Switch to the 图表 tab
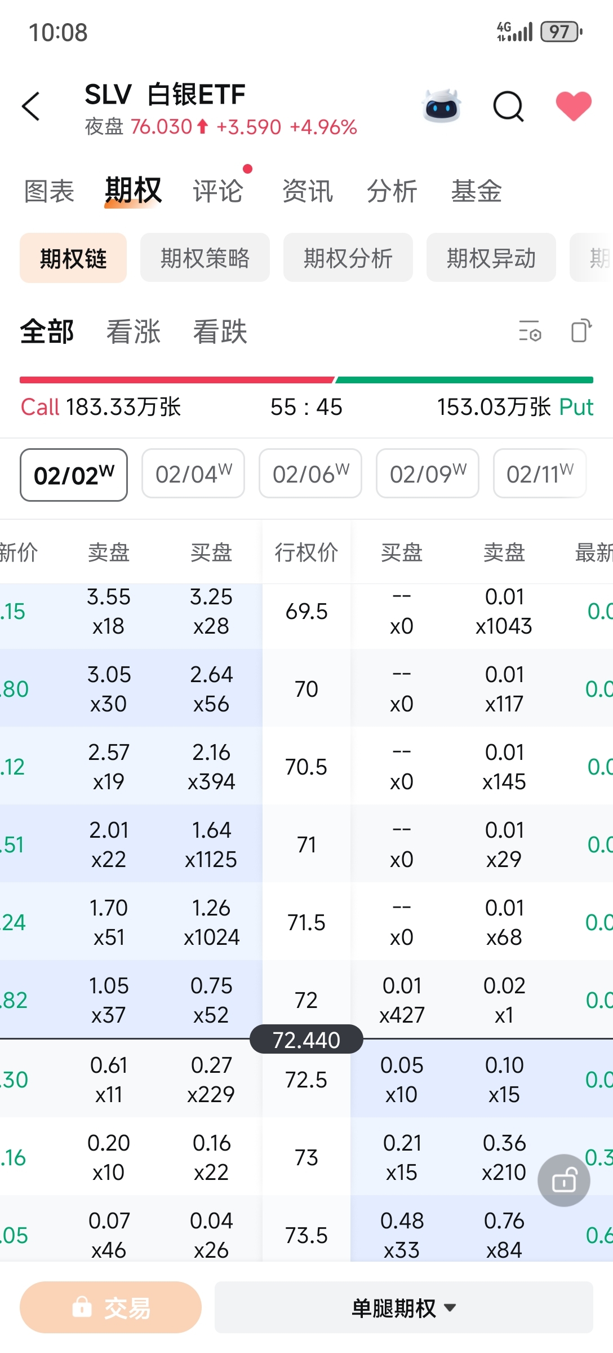The image size is (613, 1353). (49, 191)
